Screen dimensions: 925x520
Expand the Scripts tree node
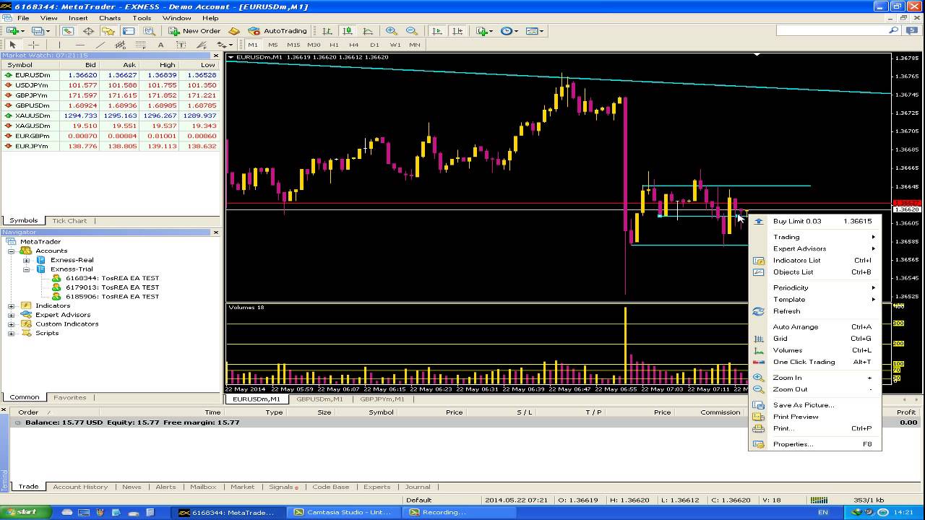(x=11, y=333)
